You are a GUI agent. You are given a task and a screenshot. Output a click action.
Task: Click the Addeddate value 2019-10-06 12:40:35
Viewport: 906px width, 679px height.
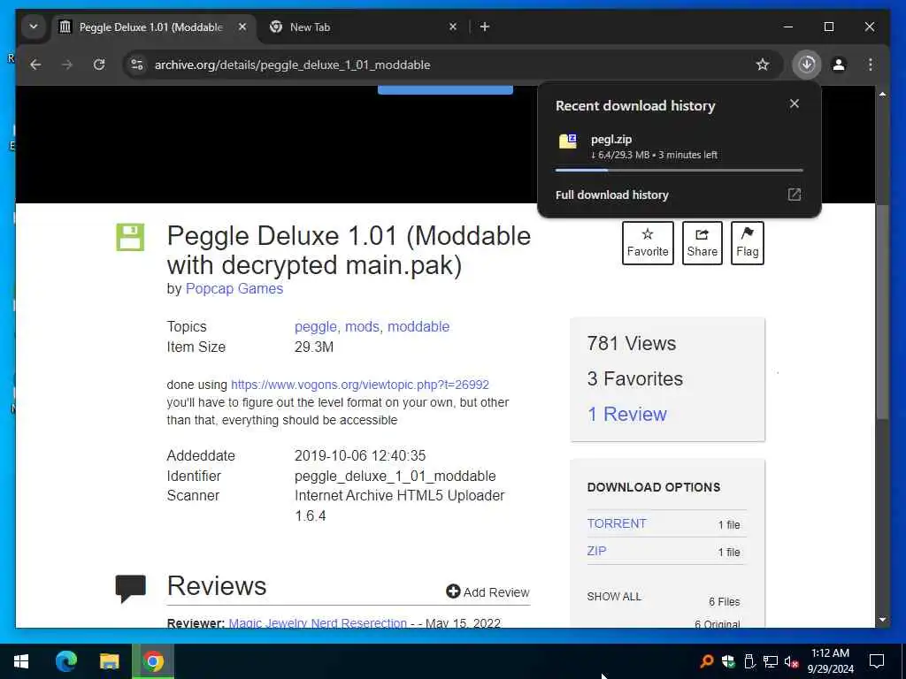360,455
